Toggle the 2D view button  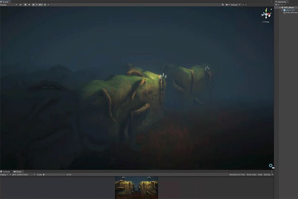point(20,5)
